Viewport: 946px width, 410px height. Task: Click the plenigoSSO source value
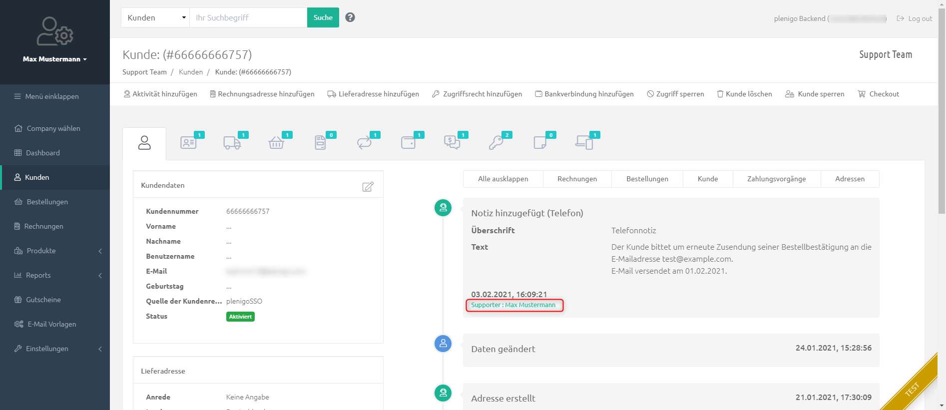coord(244,301)
